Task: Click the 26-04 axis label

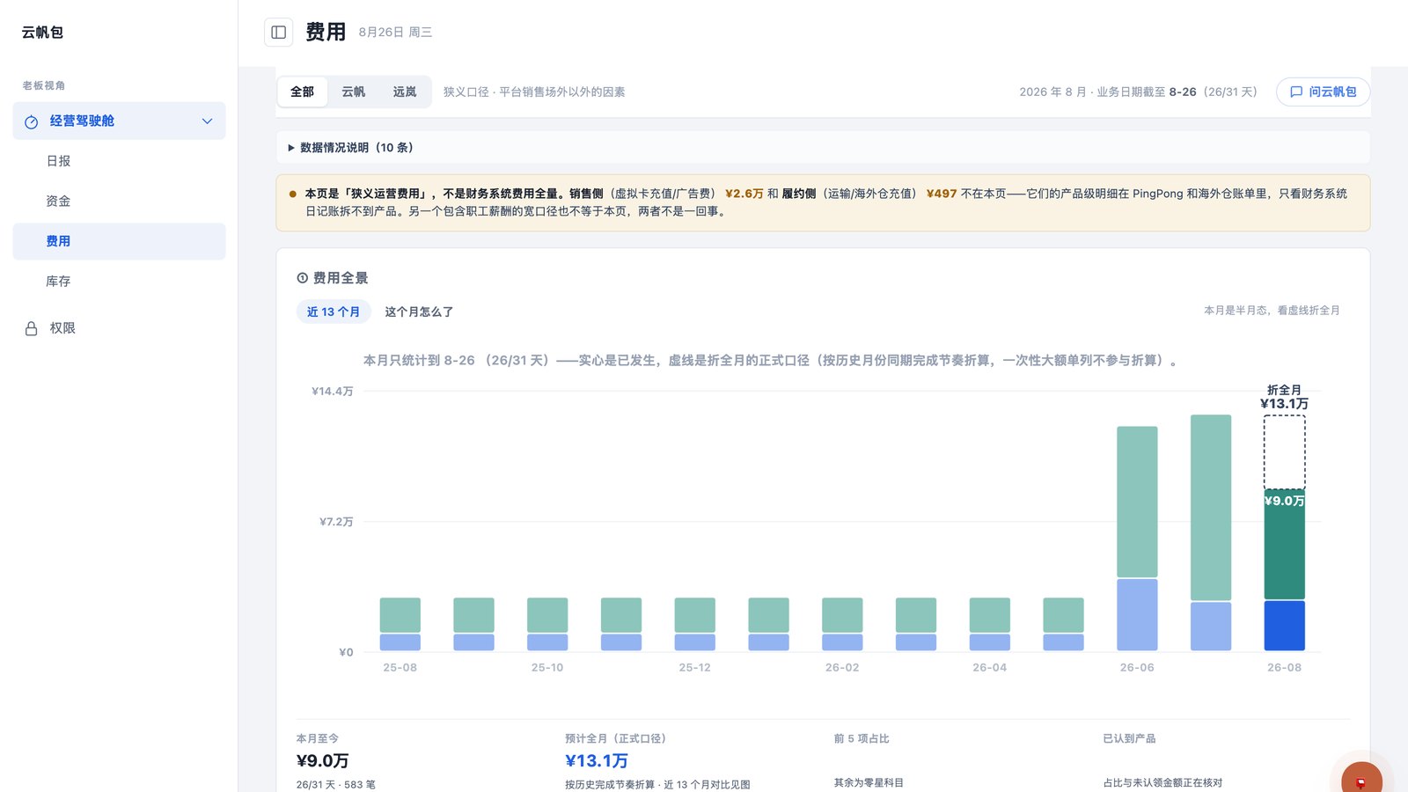Action: pos(989,668)
